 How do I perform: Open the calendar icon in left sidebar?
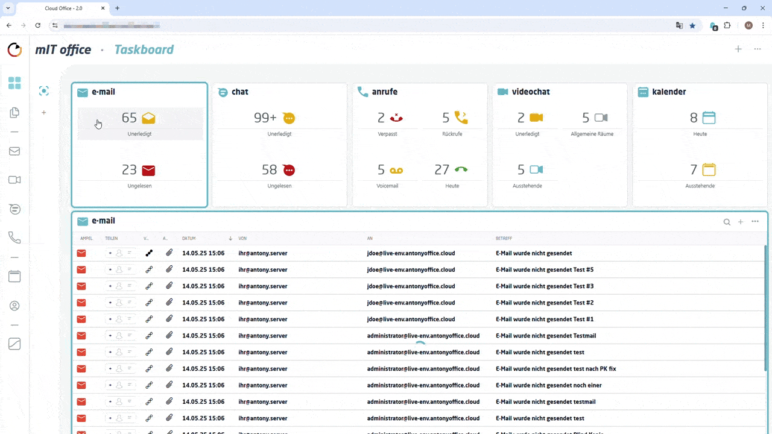click(x=14, y=277)
